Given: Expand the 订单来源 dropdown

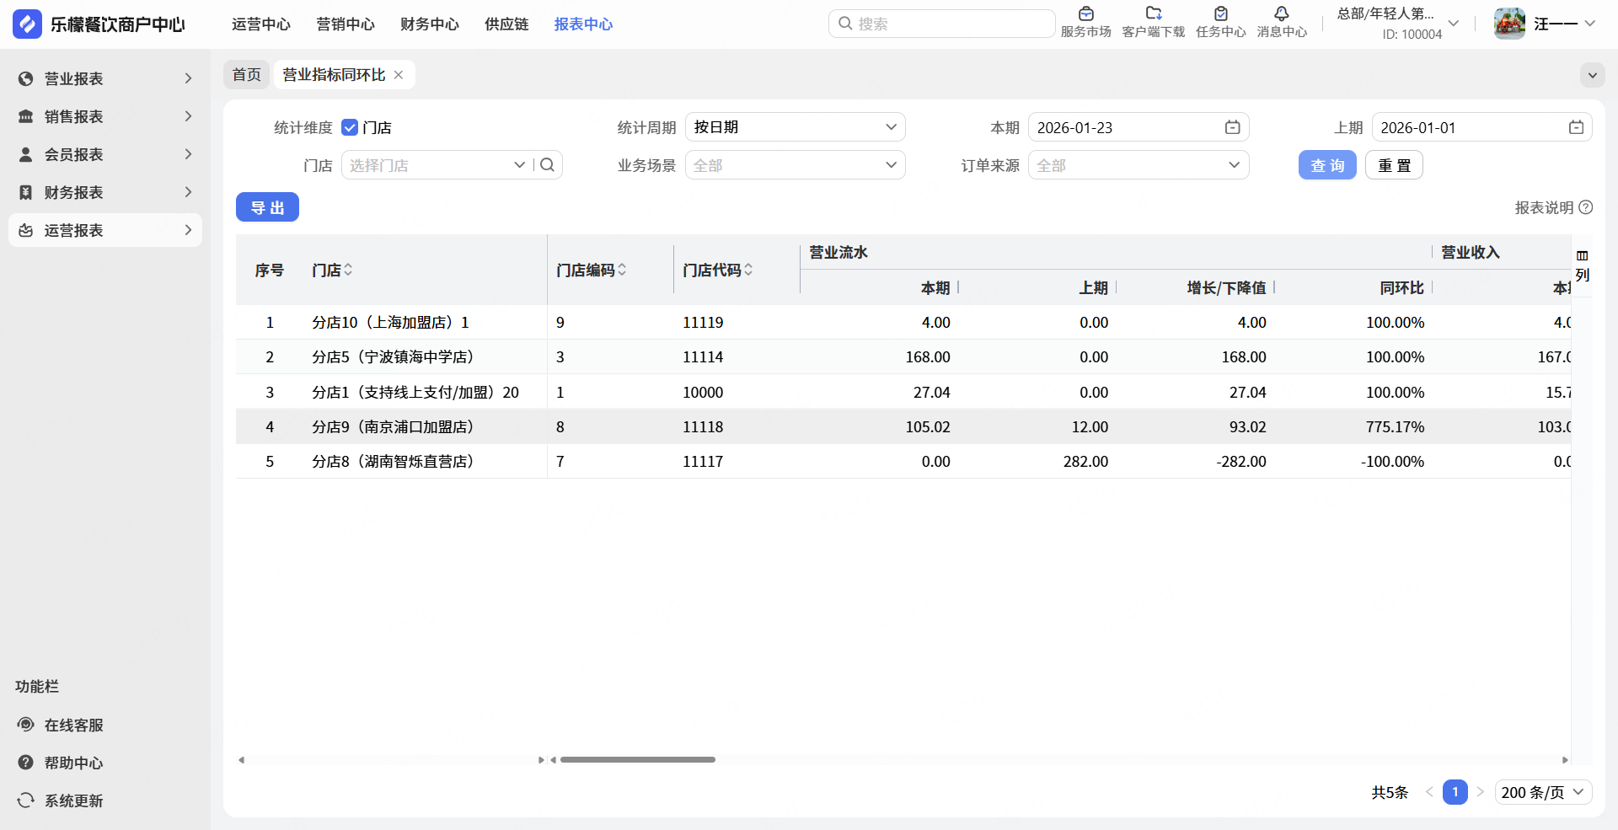Looking at the screenshot, I should click(x=1138, y=165).
